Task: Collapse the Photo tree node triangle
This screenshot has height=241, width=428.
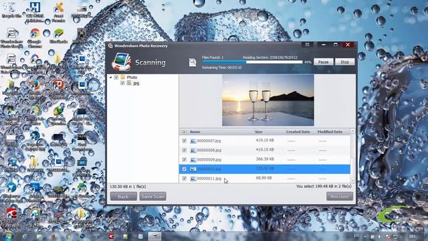Action: (x=110, y=78)
